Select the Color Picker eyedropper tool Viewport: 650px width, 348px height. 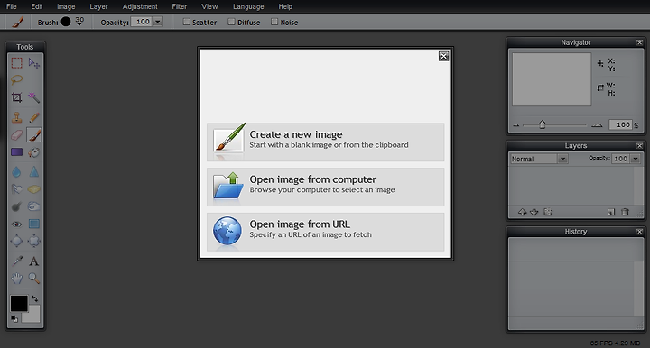tap(16, 261)
